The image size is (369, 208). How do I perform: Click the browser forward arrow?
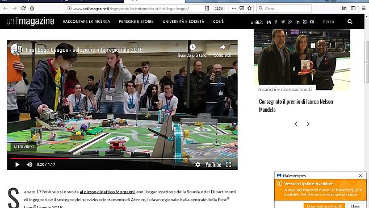tap(15, 9)
